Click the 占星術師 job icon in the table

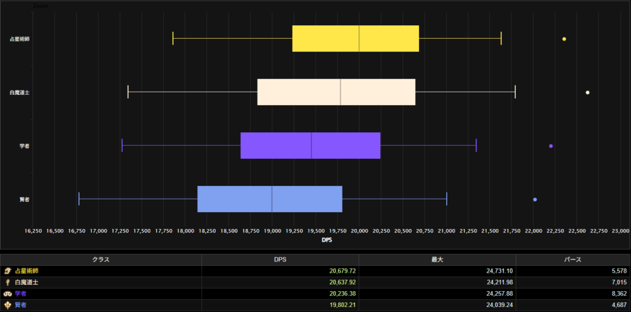click(x=7, y=271)
